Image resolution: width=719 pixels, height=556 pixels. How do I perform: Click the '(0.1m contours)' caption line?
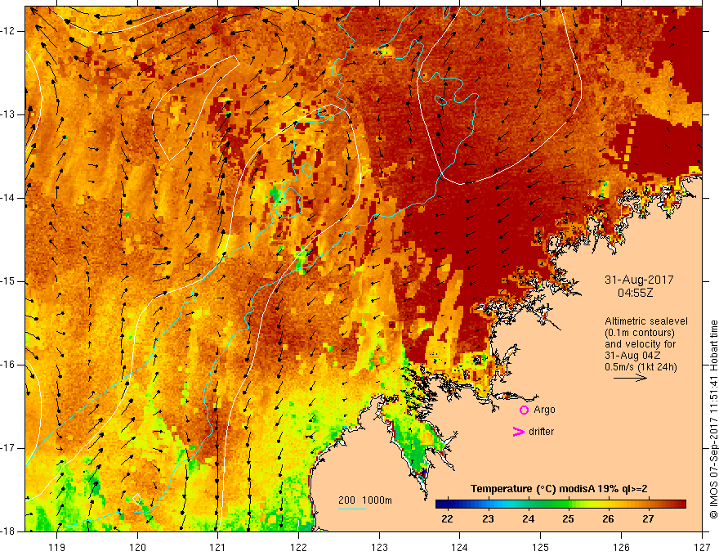639,333
